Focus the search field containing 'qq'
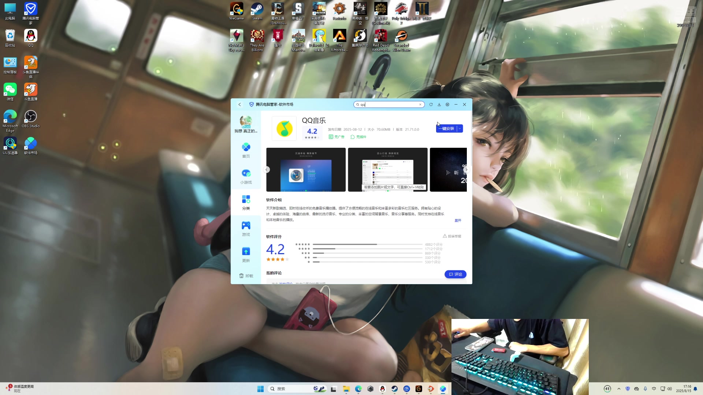This screenshot has height=395, width=703. 389,105
